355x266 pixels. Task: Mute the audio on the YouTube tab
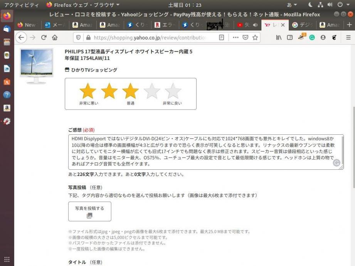[255, 25]
